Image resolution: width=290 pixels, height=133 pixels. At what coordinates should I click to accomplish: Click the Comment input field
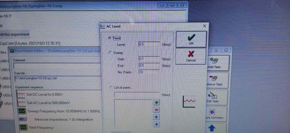[x=57, y=66]
